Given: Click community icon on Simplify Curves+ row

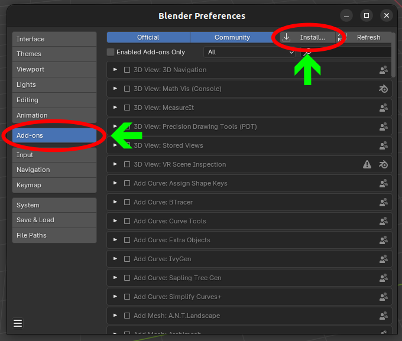Looking at the screenshot, I should (384, 297).
